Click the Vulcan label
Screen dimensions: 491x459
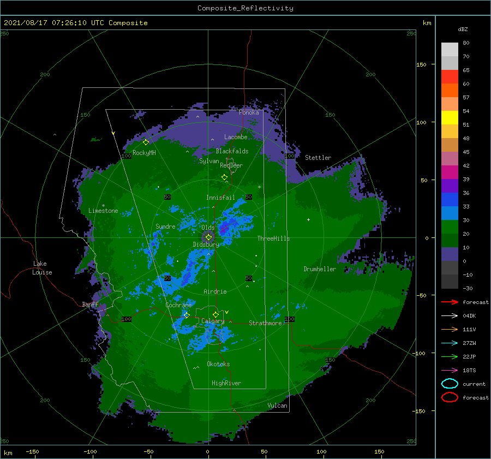[x=277, y=406]
